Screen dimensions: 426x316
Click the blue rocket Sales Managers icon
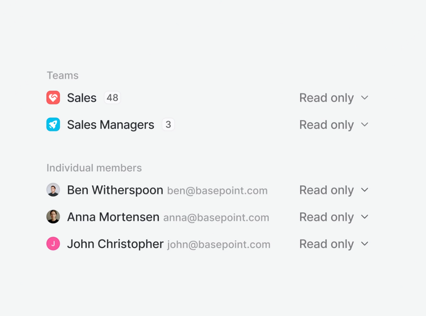pyautogui.click(x=53, y=125)
